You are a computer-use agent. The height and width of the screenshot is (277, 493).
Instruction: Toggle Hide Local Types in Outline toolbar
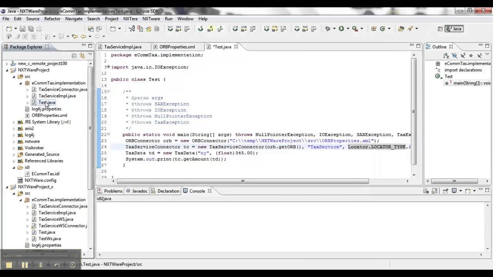[479, 55]
